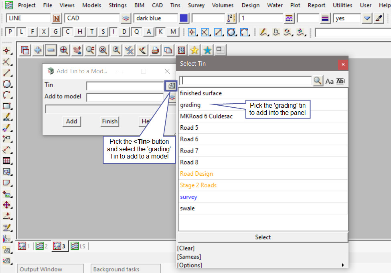Click the Tin picker icon in the panel
This screenshot has width=391, height=273.
[x=171, y=85]
